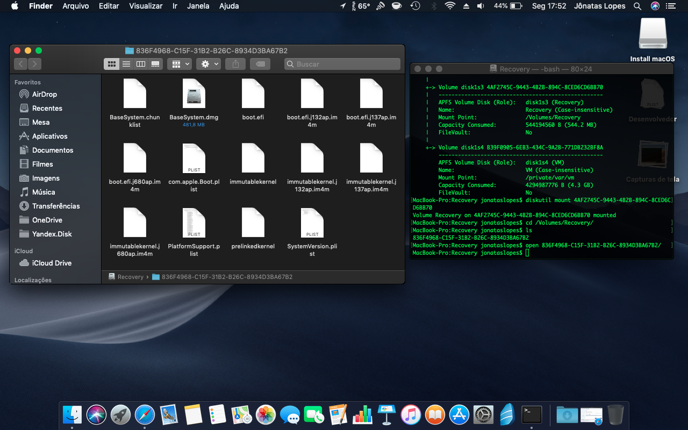Viewport: 688px width, 430px height.
Task: Click the prelinkedkernel file icon
Action: [x=253, y=223]
